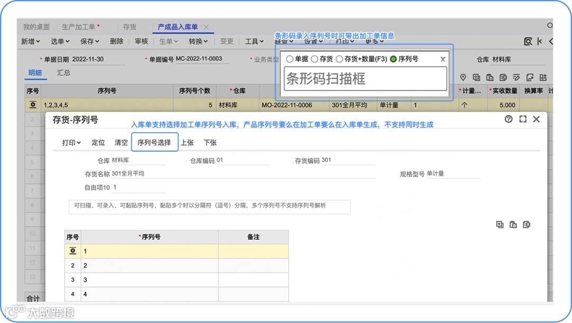Go to previous record with 上张

point(187,143)
